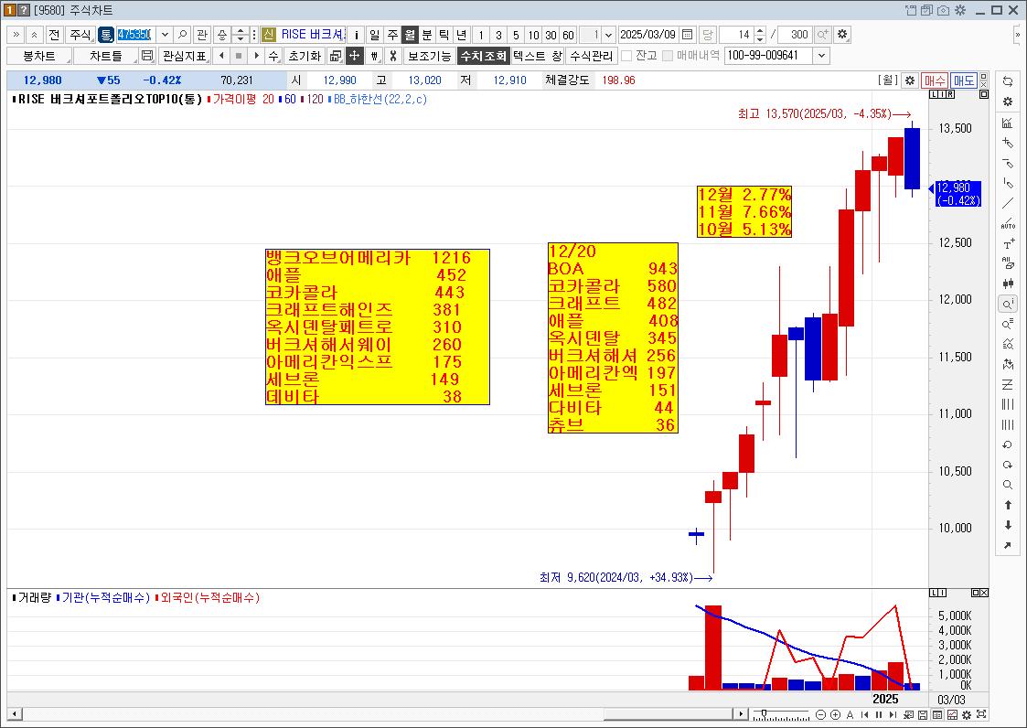Select the 60 minute interval button
This screenshot has height=728, width=1027.
click(x=568, y=35)
